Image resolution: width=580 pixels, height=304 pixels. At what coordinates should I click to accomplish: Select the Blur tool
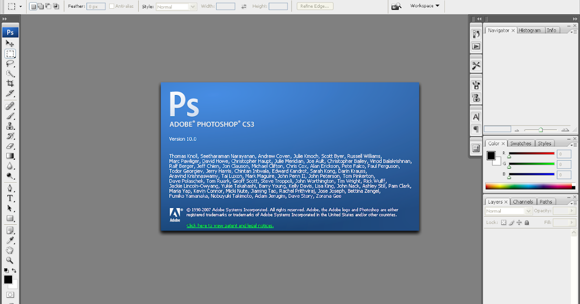[10, 166]
